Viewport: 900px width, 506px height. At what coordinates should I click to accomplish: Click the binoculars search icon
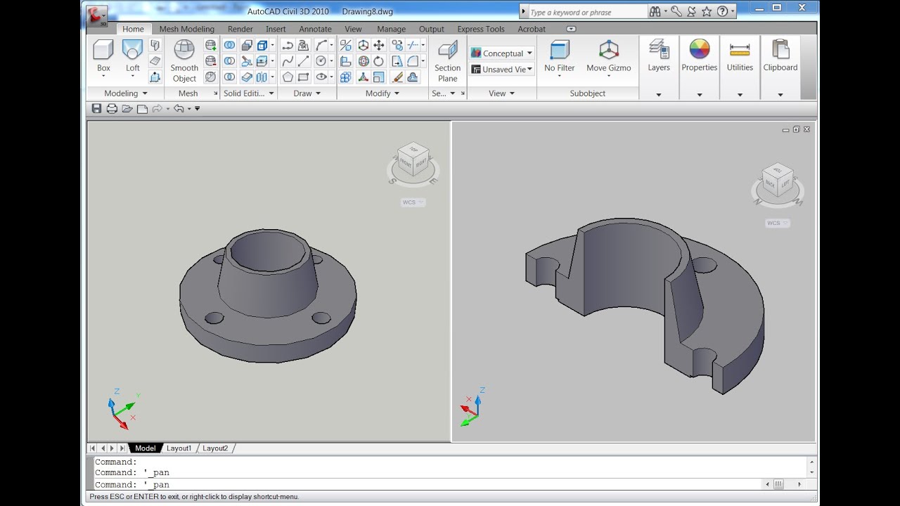point(655,11)
